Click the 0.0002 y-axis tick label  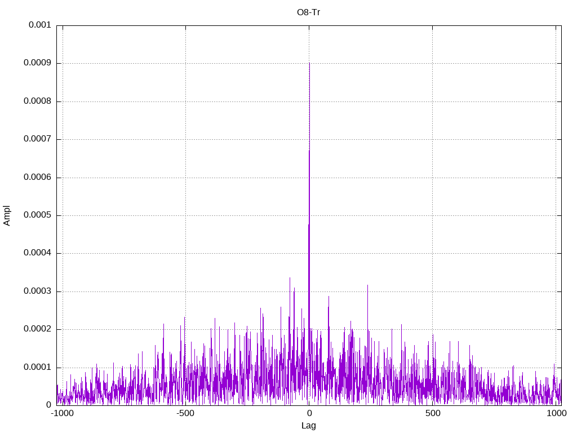point(38,329)
